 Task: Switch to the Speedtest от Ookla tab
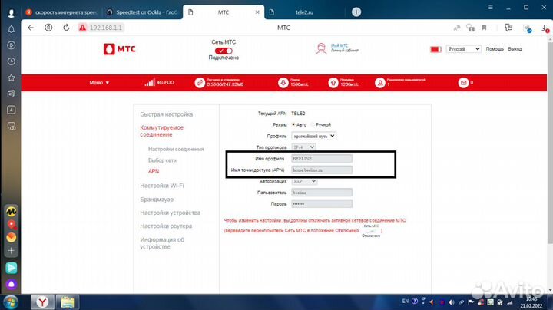(x=143, y=12)
